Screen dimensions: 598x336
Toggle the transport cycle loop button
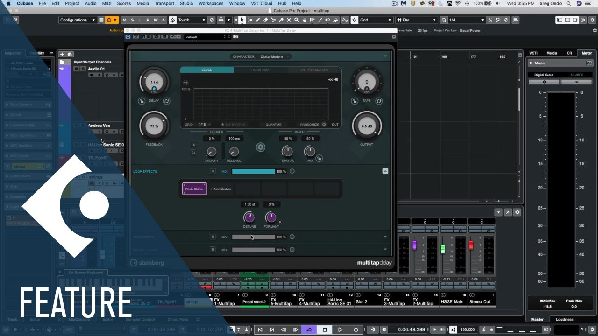309,329
